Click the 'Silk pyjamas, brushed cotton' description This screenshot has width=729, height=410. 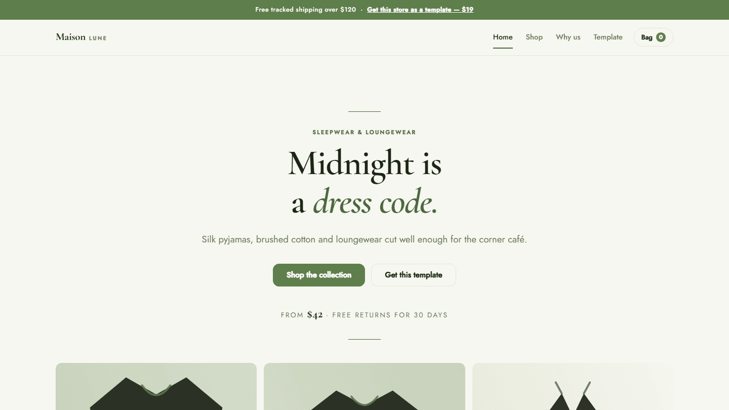(364, 239)
